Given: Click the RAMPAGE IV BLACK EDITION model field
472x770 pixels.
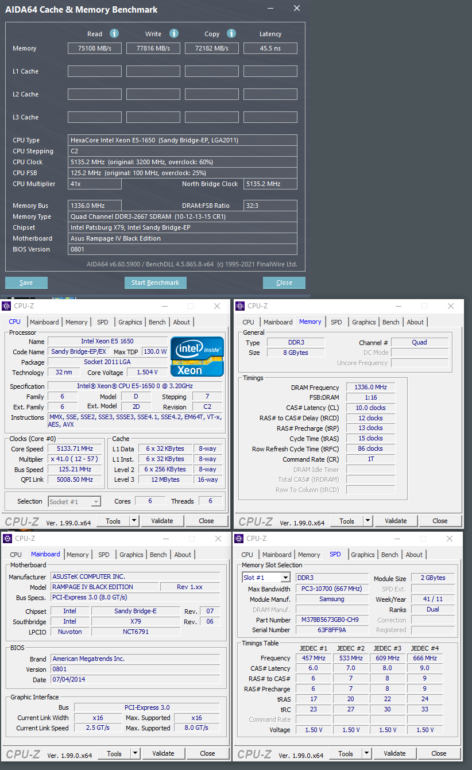Looking at the screenshot, I should click(x=104, y=587).
